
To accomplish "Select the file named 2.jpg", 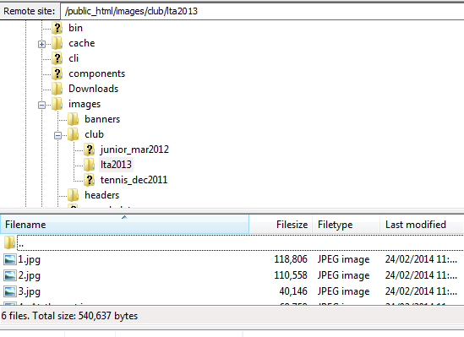I will (x=29, y=275).
